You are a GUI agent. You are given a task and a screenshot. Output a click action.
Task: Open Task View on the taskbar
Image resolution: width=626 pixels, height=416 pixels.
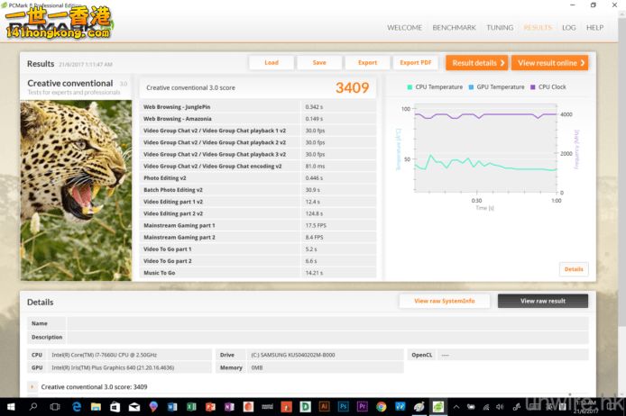pos(55,406)
